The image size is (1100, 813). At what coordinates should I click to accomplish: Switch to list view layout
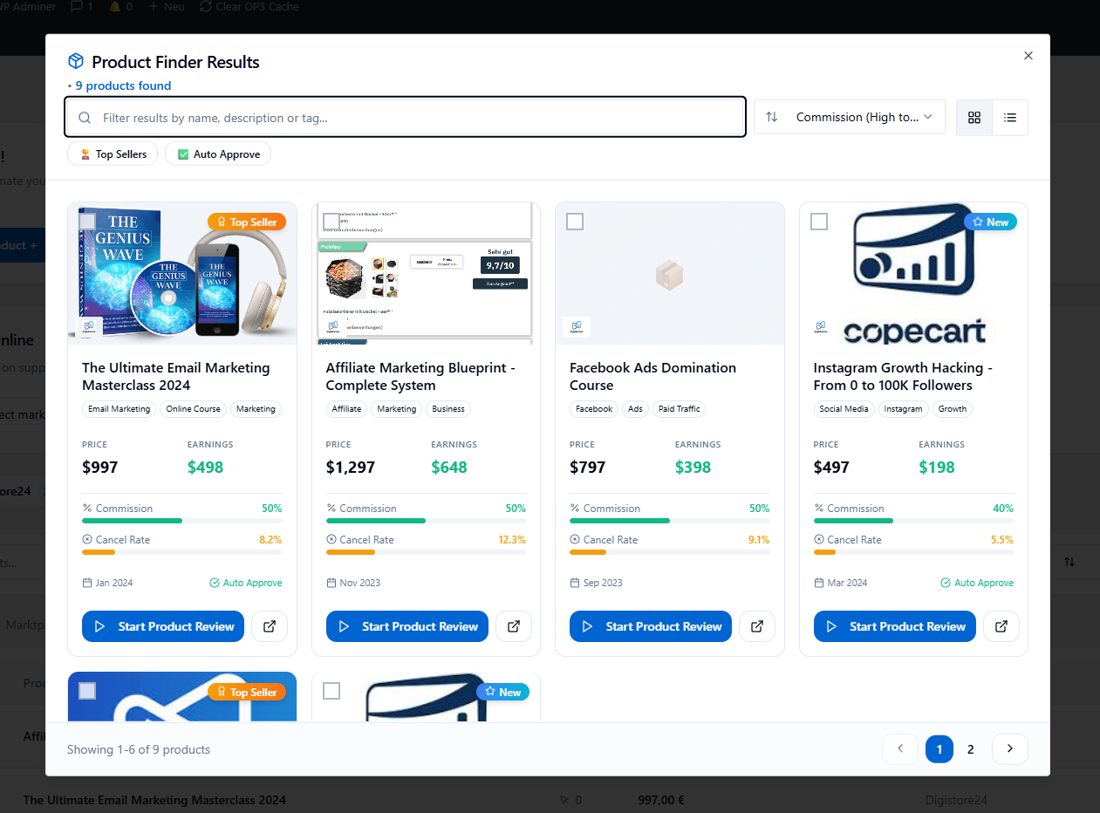click(x=1010, y=118)
